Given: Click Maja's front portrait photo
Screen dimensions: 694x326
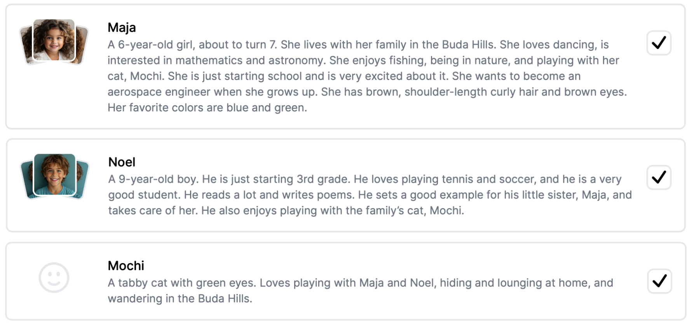Looking at the screenshot, I should [x=54, y=40].
